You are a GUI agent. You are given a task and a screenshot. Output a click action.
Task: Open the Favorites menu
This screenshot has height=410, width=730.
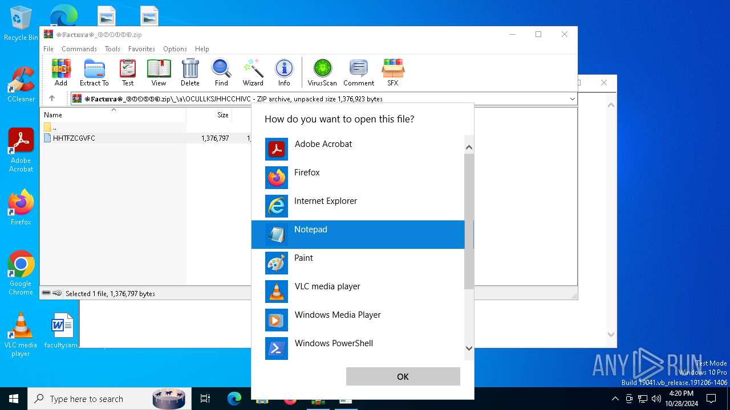click(141, 49)
